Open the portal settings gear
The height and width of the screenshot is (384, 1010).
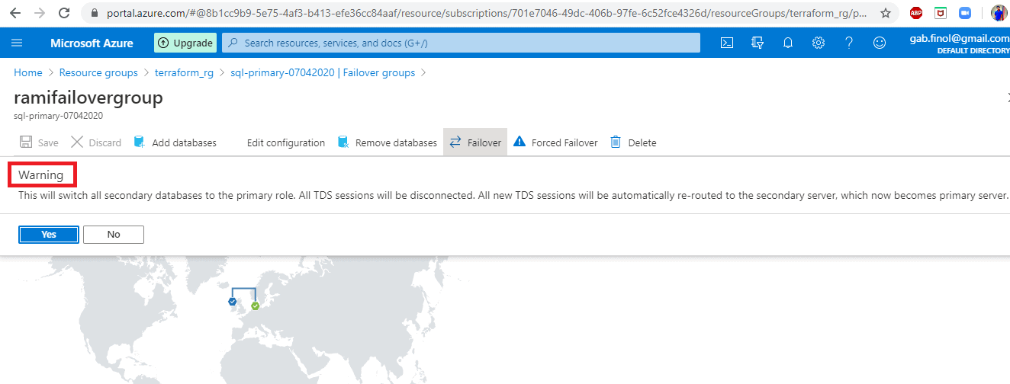coord(819,43)
